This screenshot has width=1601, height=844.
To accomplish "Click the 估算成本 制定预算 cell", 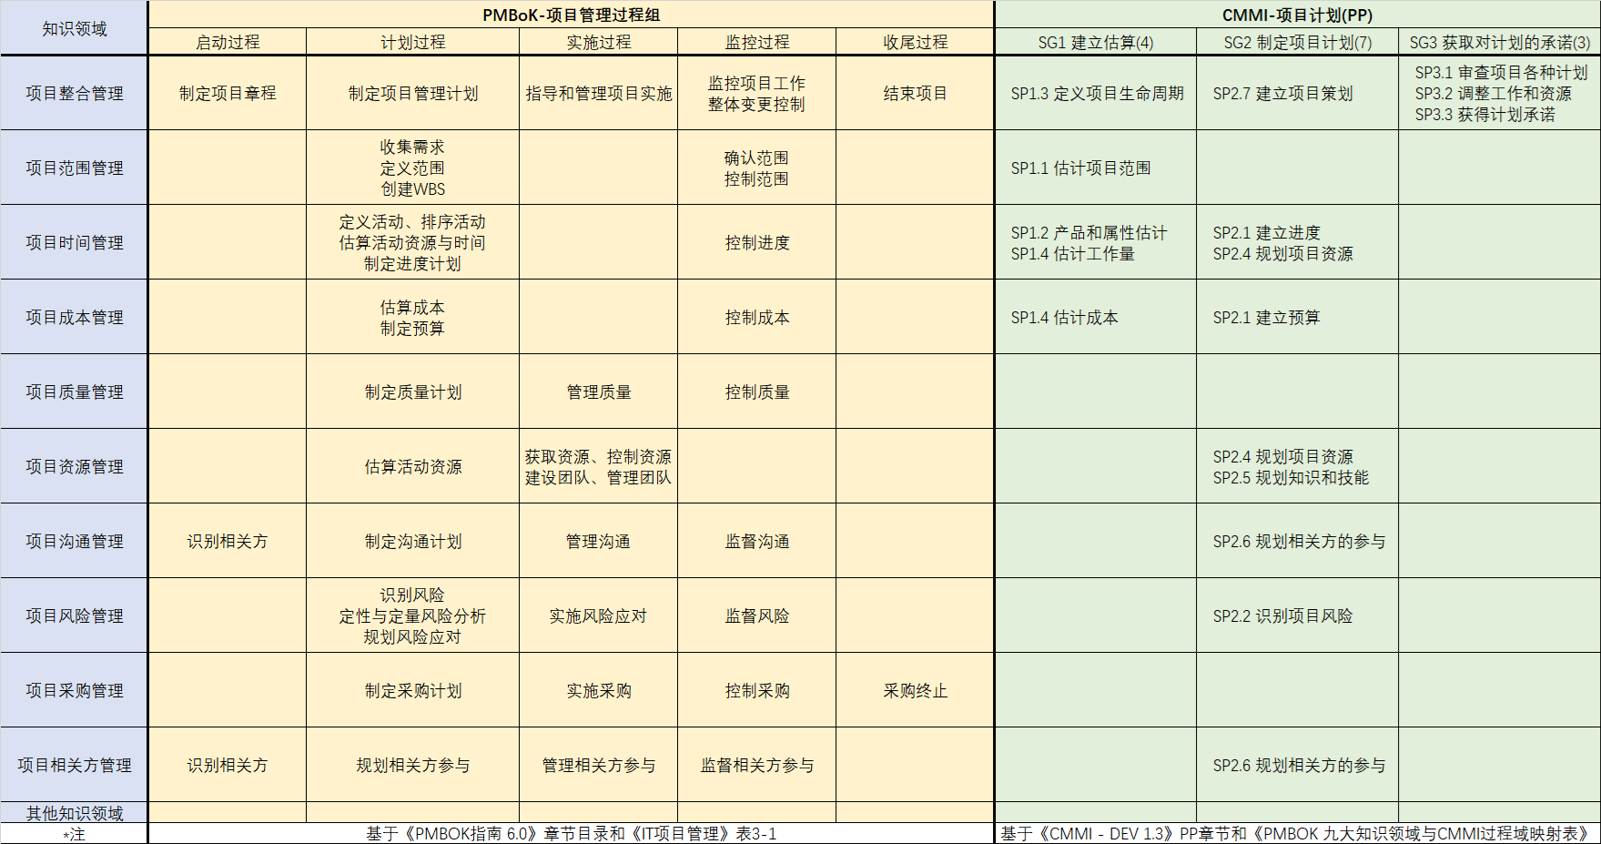I will click(x=412, y=317).
